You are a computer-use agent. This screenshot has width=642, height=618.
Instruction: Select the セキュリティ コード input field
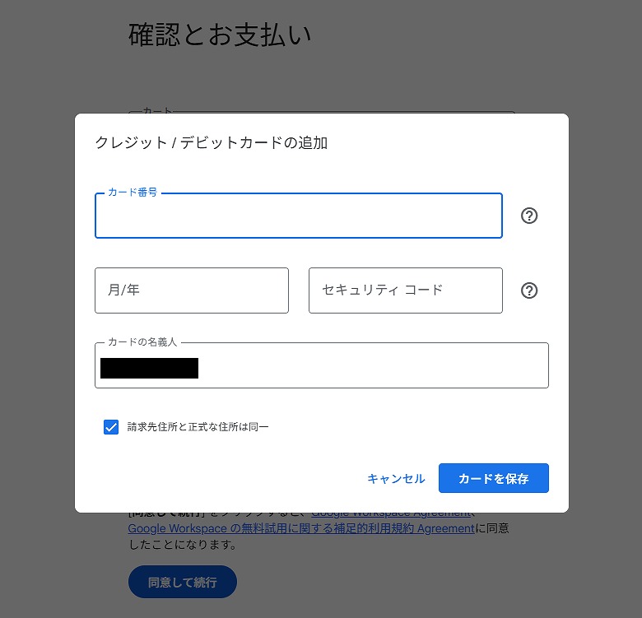click(x=405, y=290)
